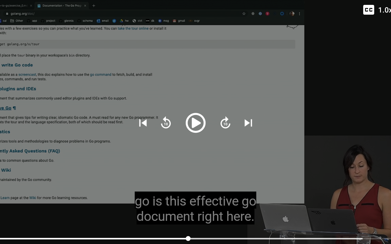Click the video progress bar scrubber
This screenshot has height=244, width=391.
click(x=188, y=239)
